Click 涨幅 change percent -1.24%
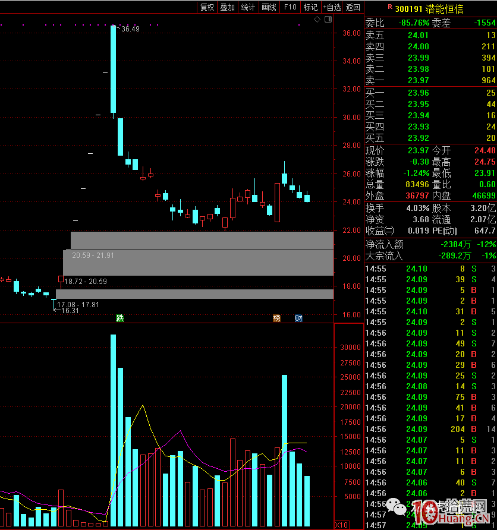 [416, 173]
